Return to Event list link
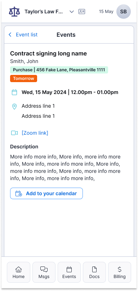This screenshot has width=138, height=291. [x=27, y=35]
